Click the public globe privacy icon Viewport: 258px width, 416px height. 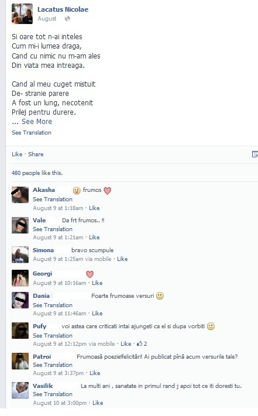67,19
